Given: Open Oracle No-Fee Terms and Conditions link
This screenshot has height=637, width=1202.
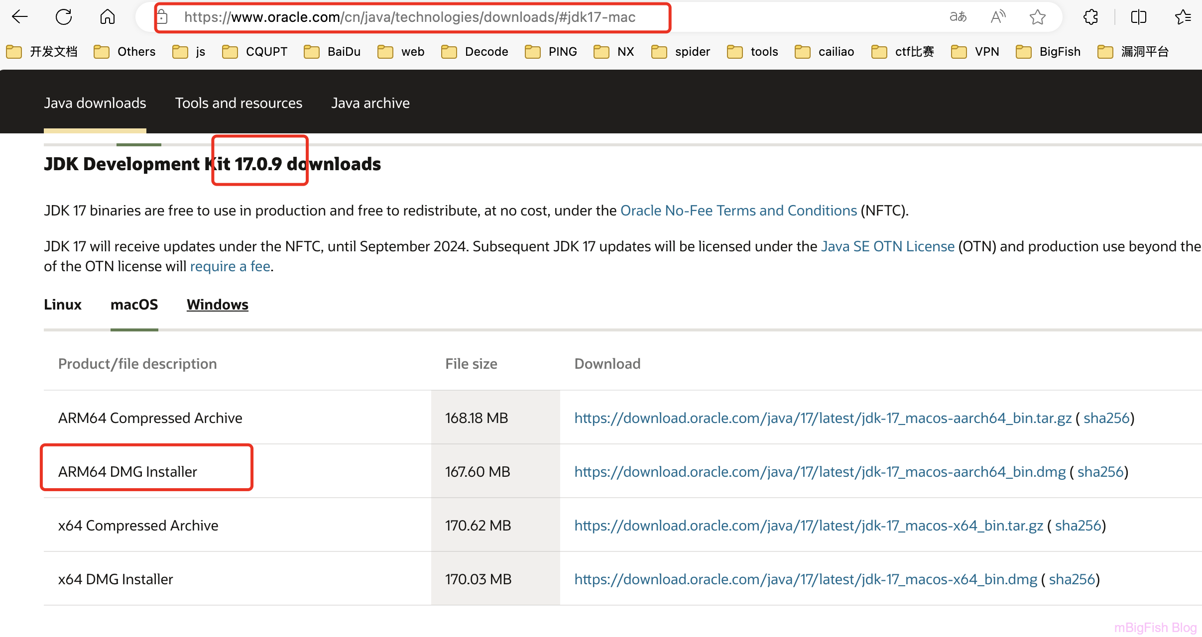Looking at the screenshot, I should point(738,210).
